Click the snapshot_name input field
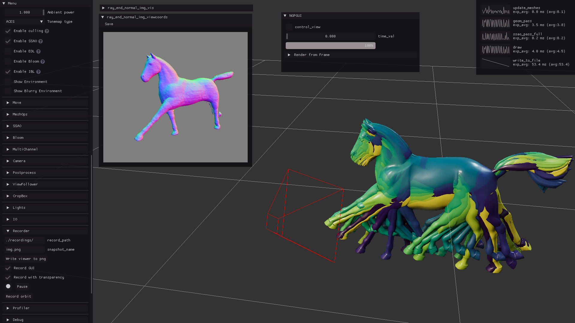This screenshot has width=575, height=323. tap(25, 249)
